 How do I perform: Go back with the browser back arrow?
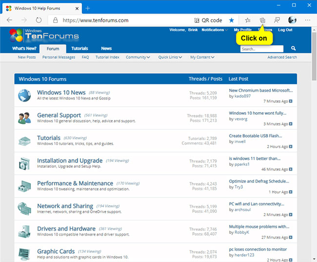(9, 20)
